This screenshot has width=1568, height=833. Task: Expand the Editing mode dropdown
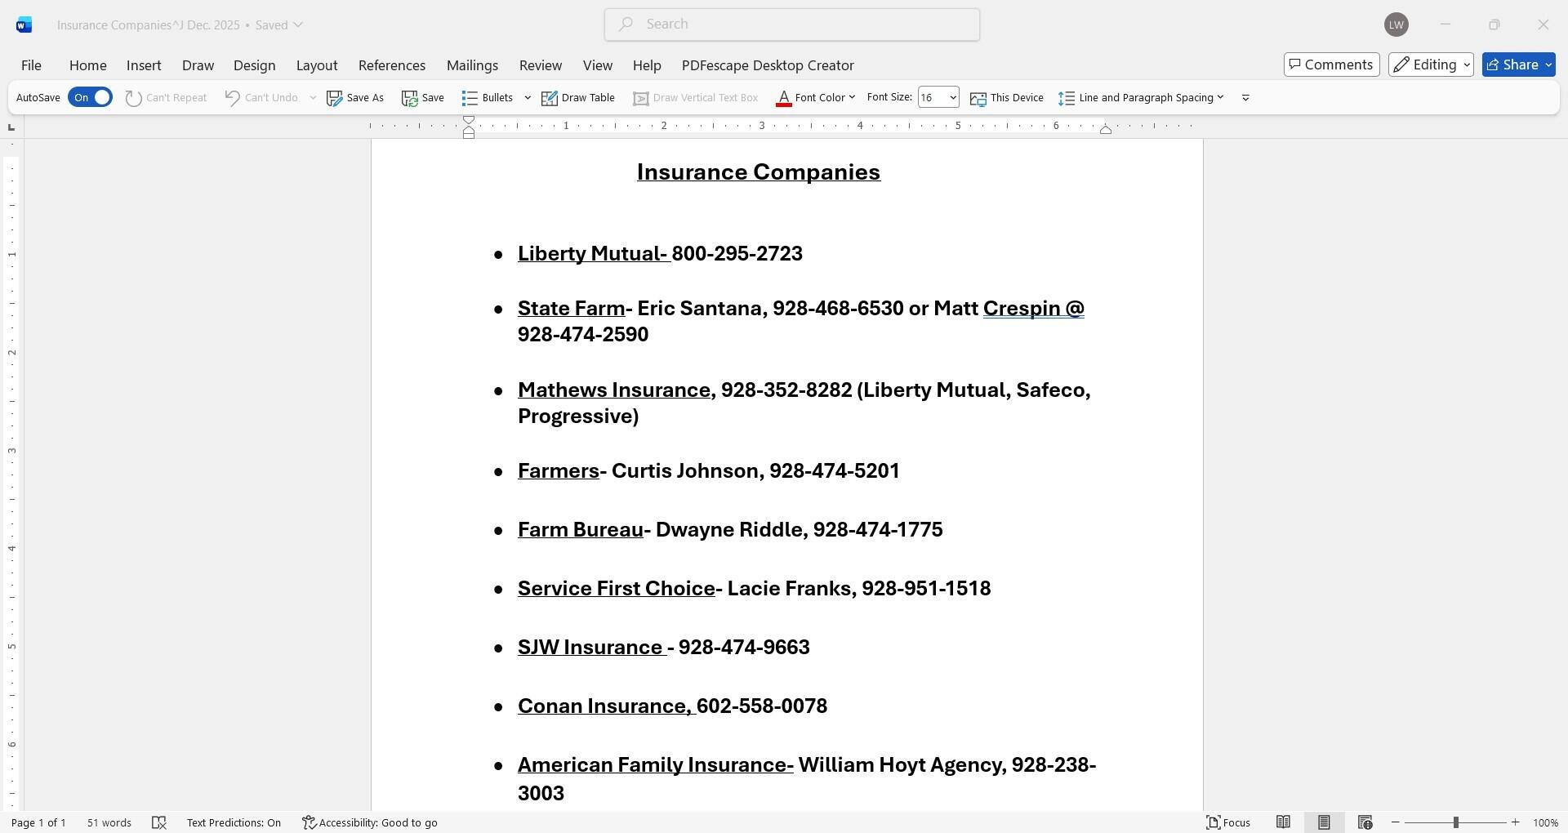point(1431,65)
